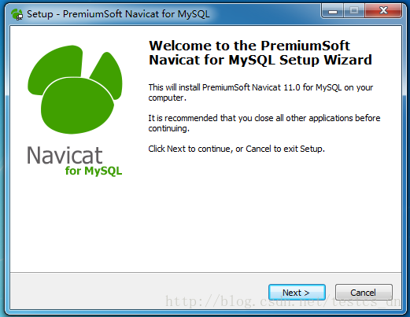Image resolution: width=410 pixels, height=317 pixels.
Task: Click the disabled maximize button
Action: [x=354, y=11]
